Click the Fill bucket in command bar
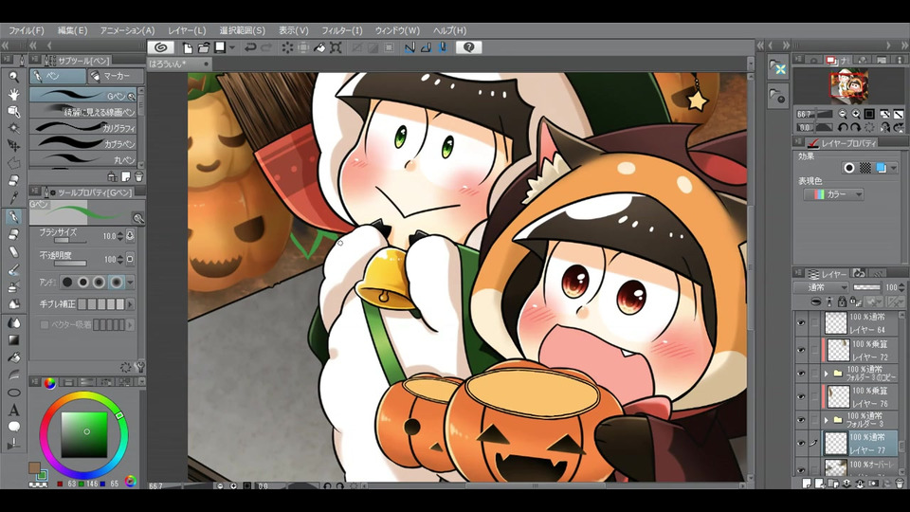 (319, 47)
